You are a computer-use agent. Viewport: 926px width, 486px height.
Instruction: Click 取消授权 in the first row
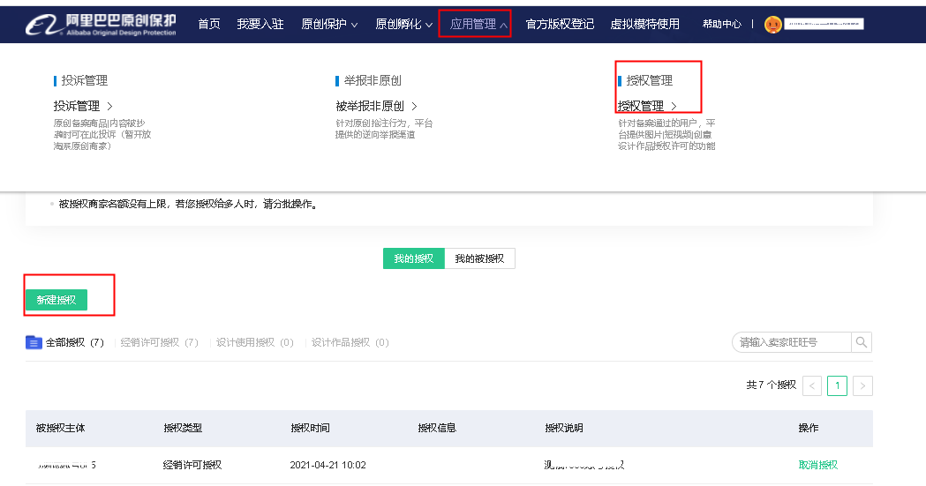point(818,465)
